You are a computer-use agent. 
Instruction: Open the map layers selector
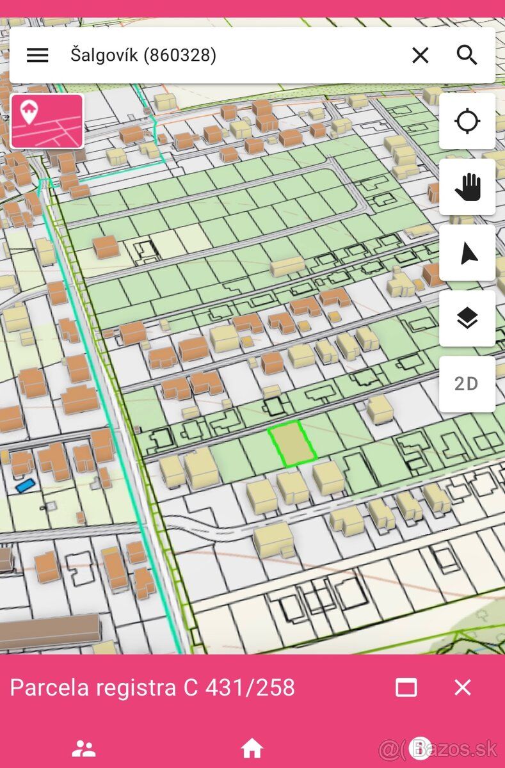tap(467, 318)
